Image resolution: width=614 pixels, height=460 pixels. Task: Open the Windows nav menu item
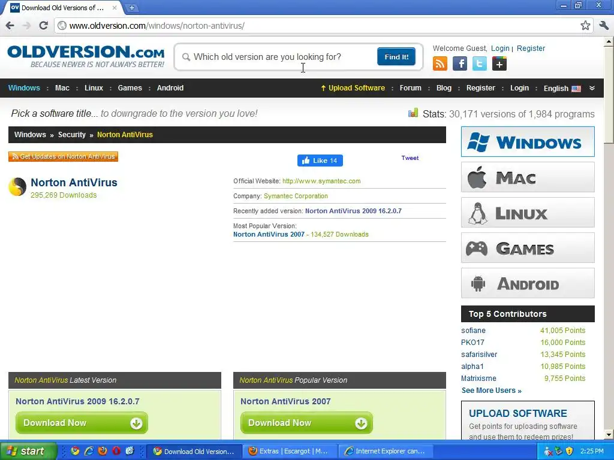24,88
